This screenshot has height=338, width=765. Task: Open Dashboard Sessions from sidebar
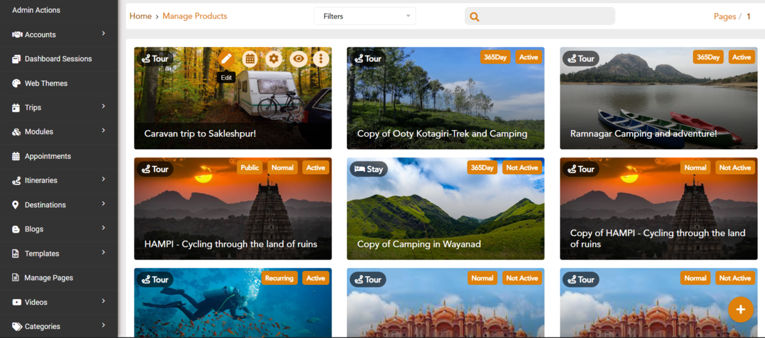point(59,59)
